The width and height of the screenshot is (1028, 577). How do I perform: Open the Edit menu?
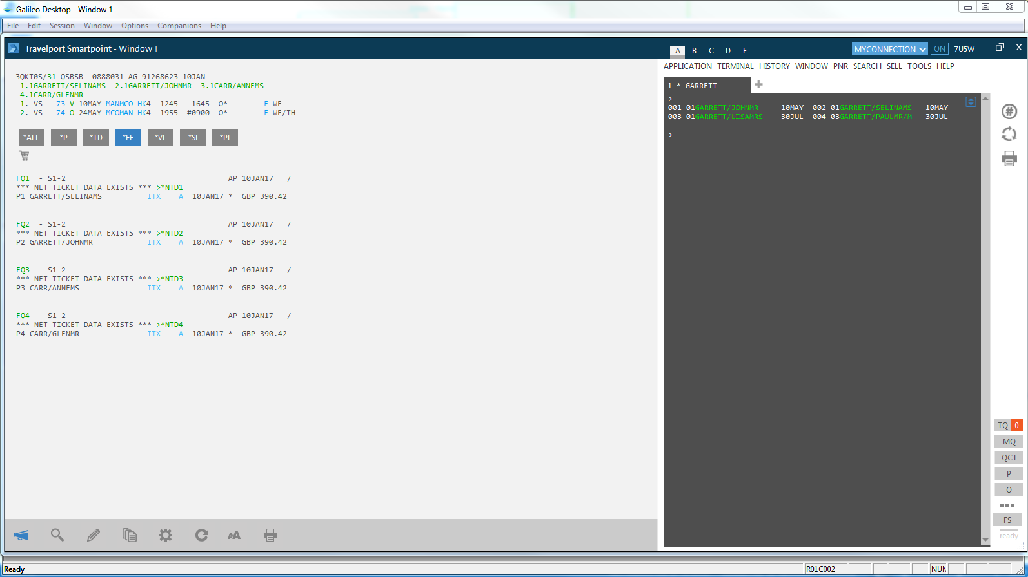coord(34,26)
